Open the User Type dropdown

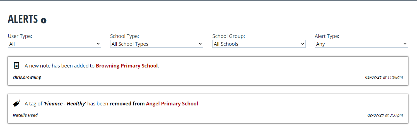coord(54,44)
